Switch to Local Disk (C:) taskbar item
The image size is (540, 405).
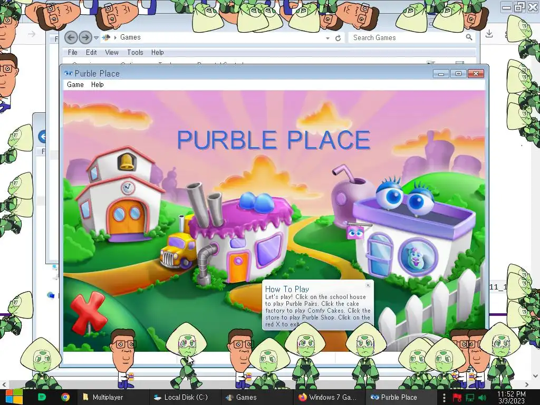click(184, 397)
